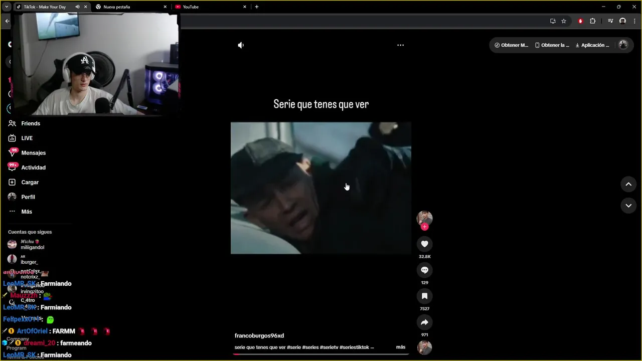
Task: Click the Obtener M... coins button
Action: (512, 45)
